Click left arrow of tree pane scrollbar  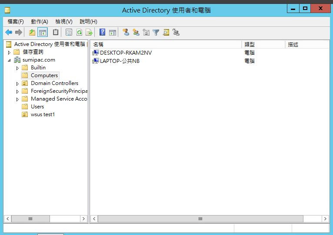pyautogui.click(x=8, y=219)
